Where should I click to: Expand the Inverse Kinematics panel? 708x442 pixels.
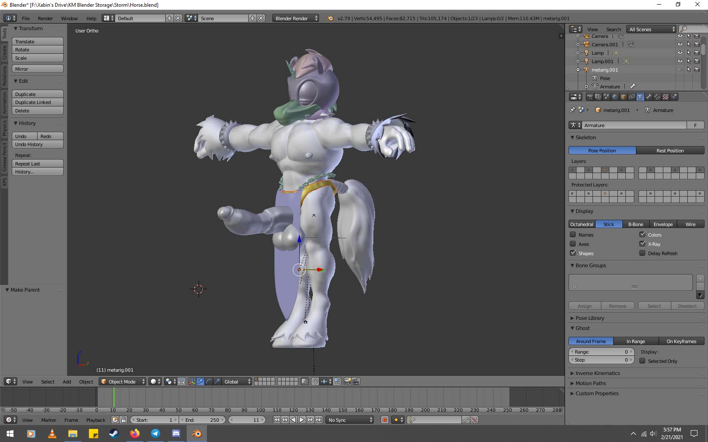pyautogui.click(x=598, y=373)
